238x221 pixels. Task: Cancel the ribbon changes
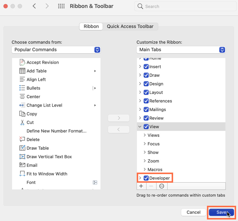pyautogui.click(x=193, y=212)
